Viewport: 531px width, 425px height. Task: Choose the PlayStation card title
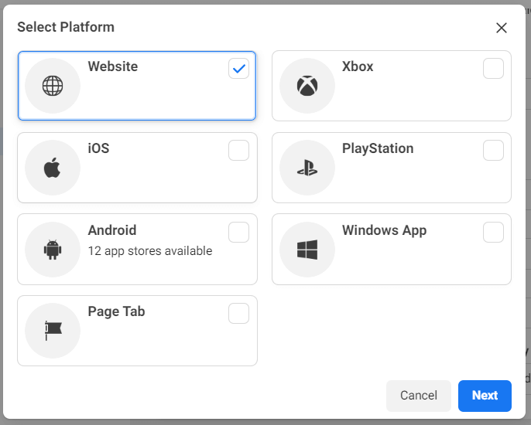[x=378, y=149]
